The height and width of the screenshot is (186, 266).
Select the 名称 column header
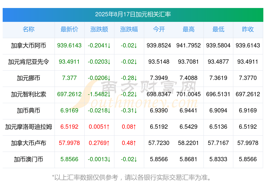[28, 29]
